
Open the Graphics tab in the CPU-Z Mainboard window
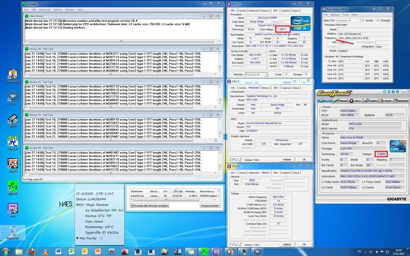coord(286,88)
